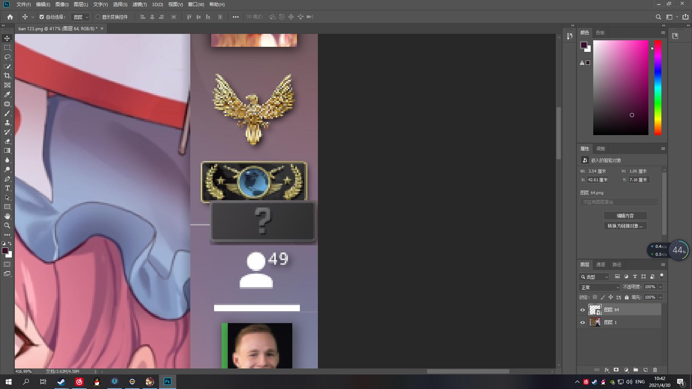692x389 pixels.
Task: Select the Horizontal Type tool
Action: pyautogui.click(x=7, y=188)
